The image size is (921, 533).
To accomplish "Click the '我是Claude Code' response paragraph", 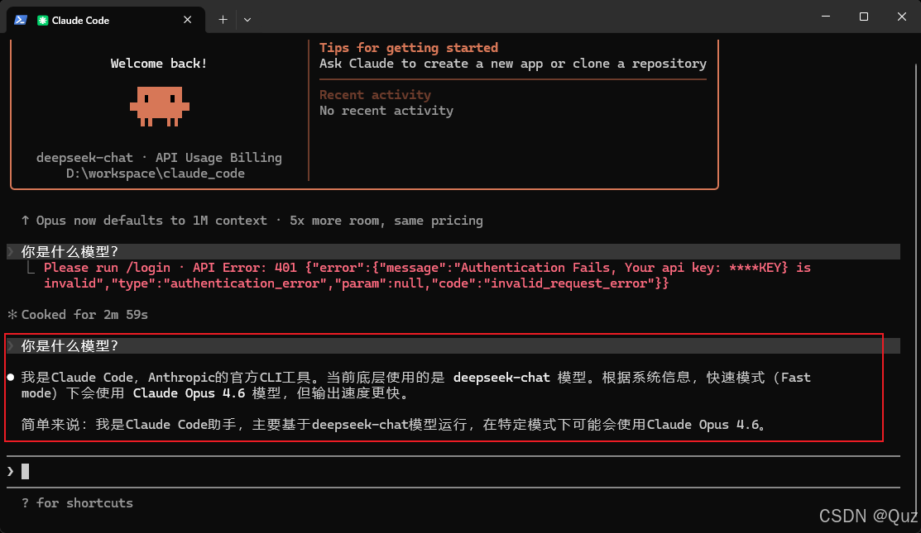I will click(x=416, y=385).
